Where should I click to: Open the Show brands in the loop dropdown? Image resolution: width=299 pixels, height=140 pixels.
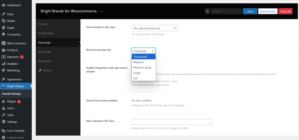click(x=154, y=28)
